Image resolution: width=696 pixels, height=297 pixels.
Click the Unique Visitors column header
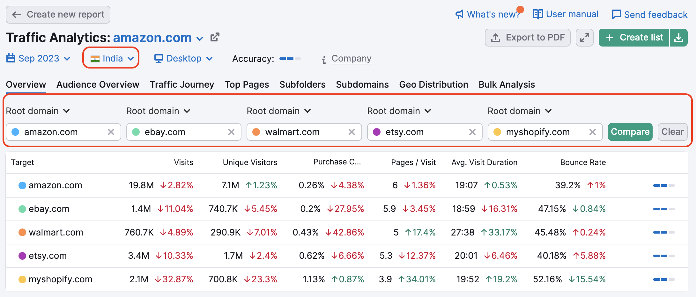coord(250,163)
